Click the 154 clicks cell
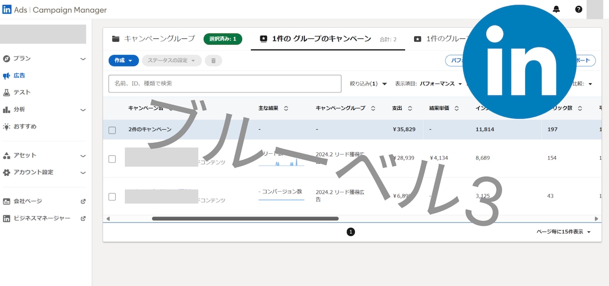The width and height of the screenshot is (609, 286). pos(552,158)
